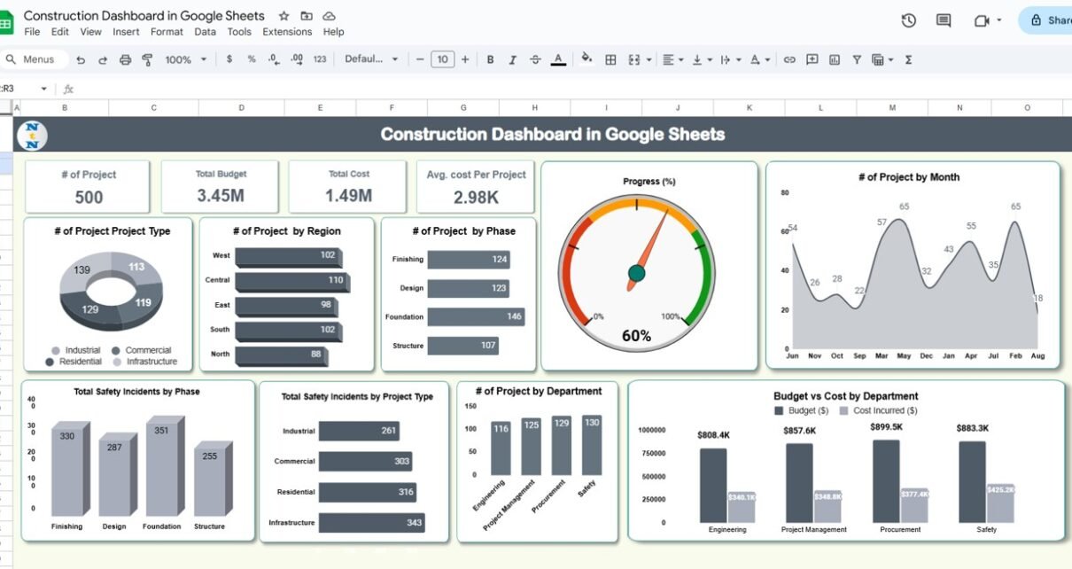Click the Progress gauge chart

pos(649,266)
